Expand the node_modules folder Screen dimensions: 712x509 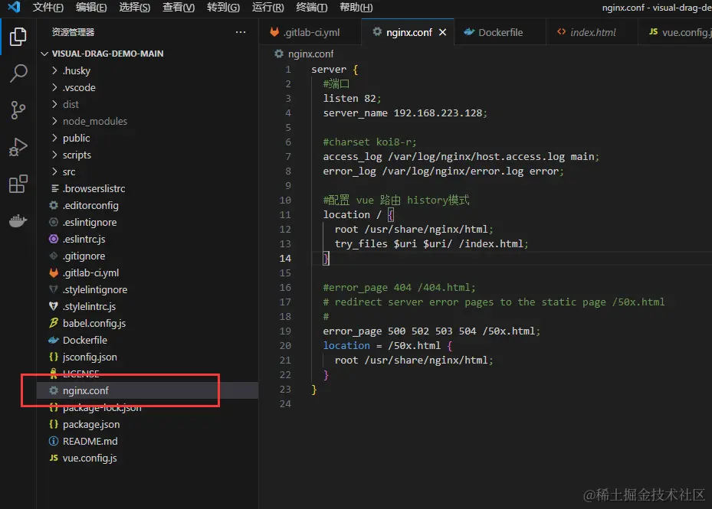(x=54, y=121)
